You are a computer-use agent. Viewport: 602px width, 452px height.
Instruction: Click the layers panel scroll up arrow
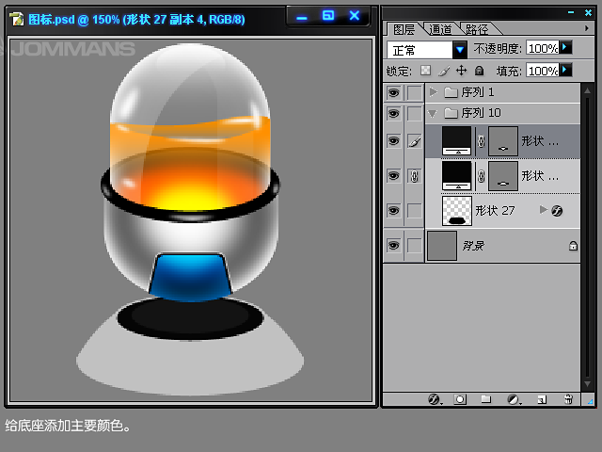pos(587,91)
